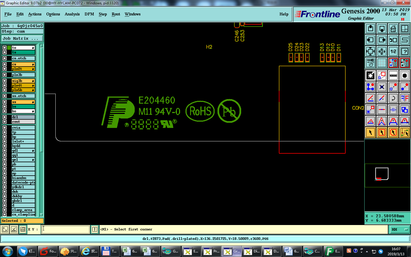The width and height of the screenshot is (411, 257).
Task: Select the plain arrow selection tool
Action: click(370, 132)
